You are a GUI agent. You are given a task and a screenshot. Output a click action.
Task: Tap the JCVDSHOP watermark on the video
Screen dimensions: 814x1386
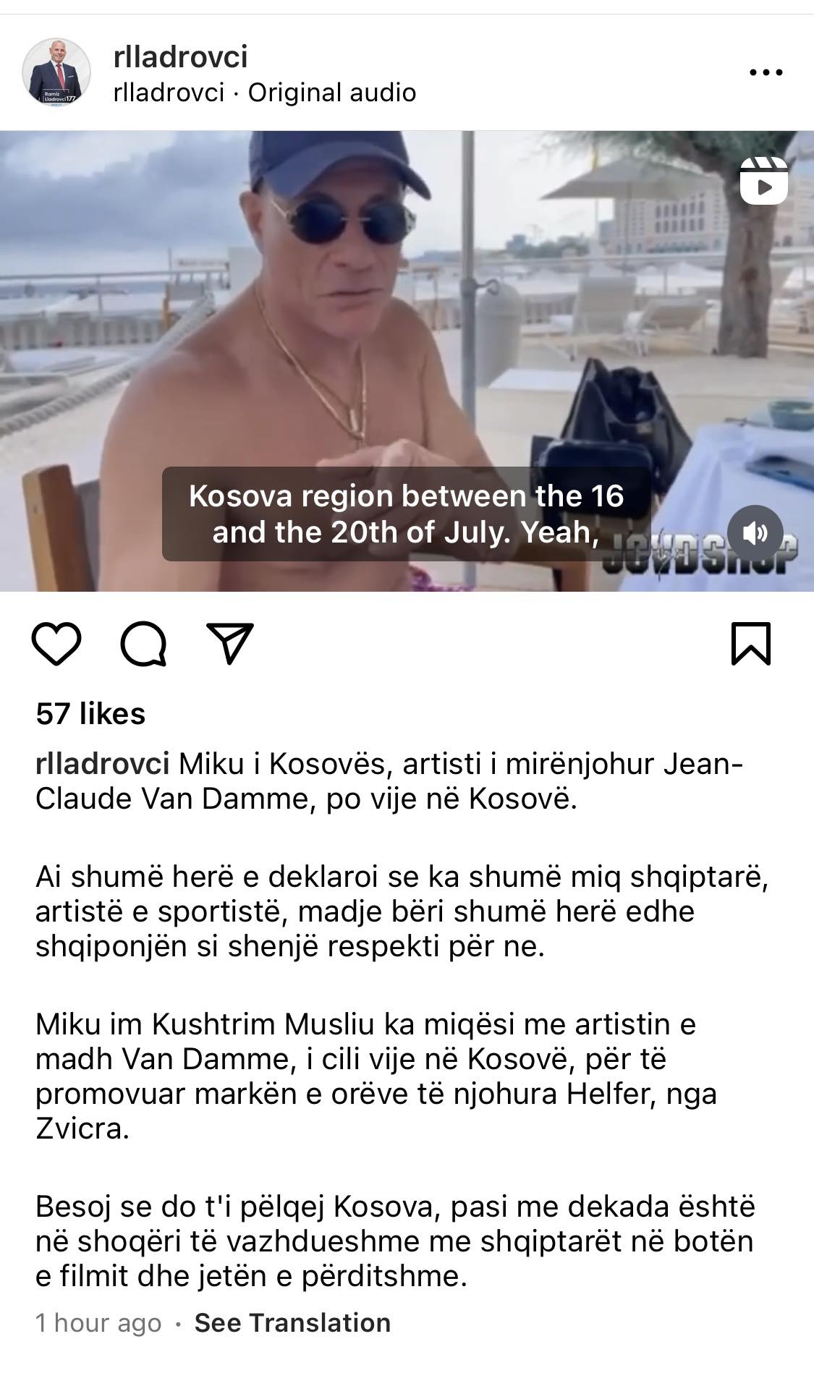pyautogui.click(x=700, y=553)
